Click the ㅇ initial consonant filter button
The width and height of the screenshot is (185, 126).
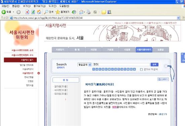click(115, 69)
